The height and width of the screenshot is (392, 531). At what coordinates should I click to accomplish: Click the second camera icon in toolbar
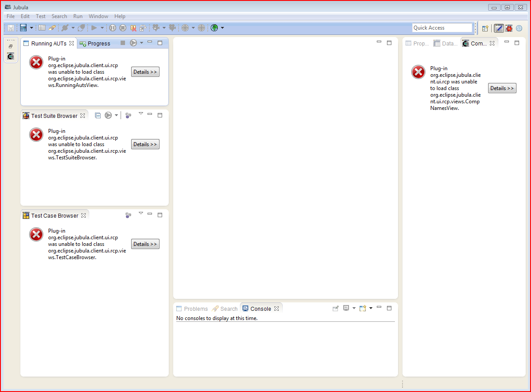[x=172, y=28]
